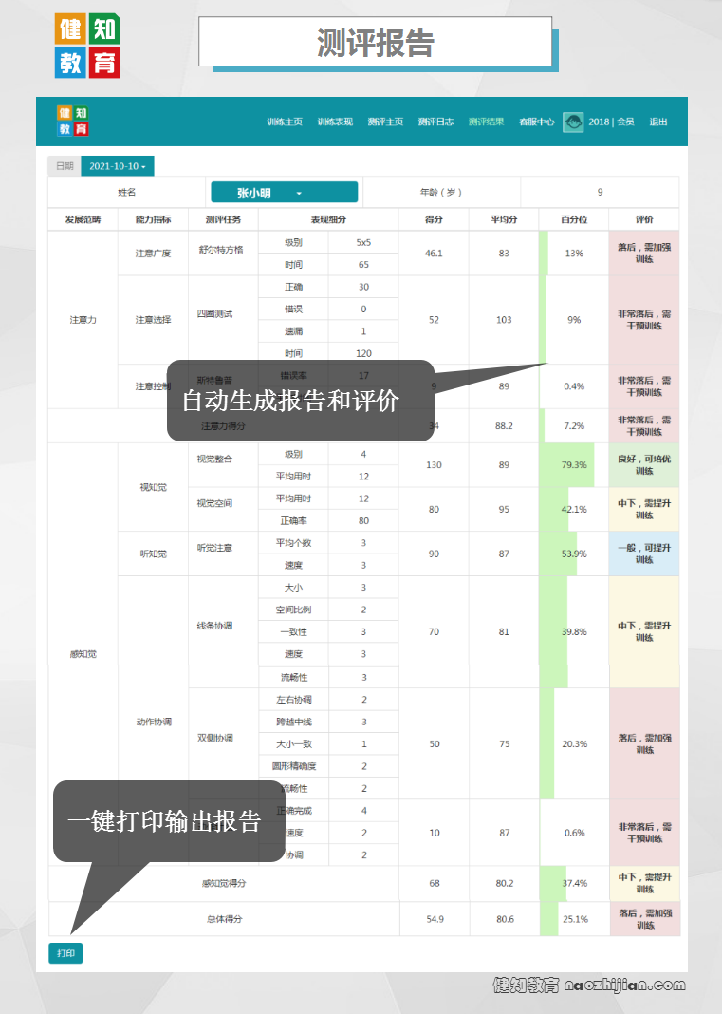Click the large 健知教育 logo at page top
722x1014 pixels.
click(87, 46)
